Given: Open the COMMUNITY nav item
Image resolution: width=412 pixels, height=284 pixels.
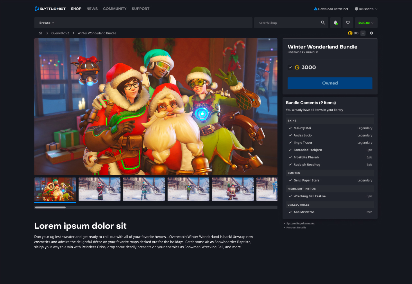Looking at the screenshot, I should (114, 9).
